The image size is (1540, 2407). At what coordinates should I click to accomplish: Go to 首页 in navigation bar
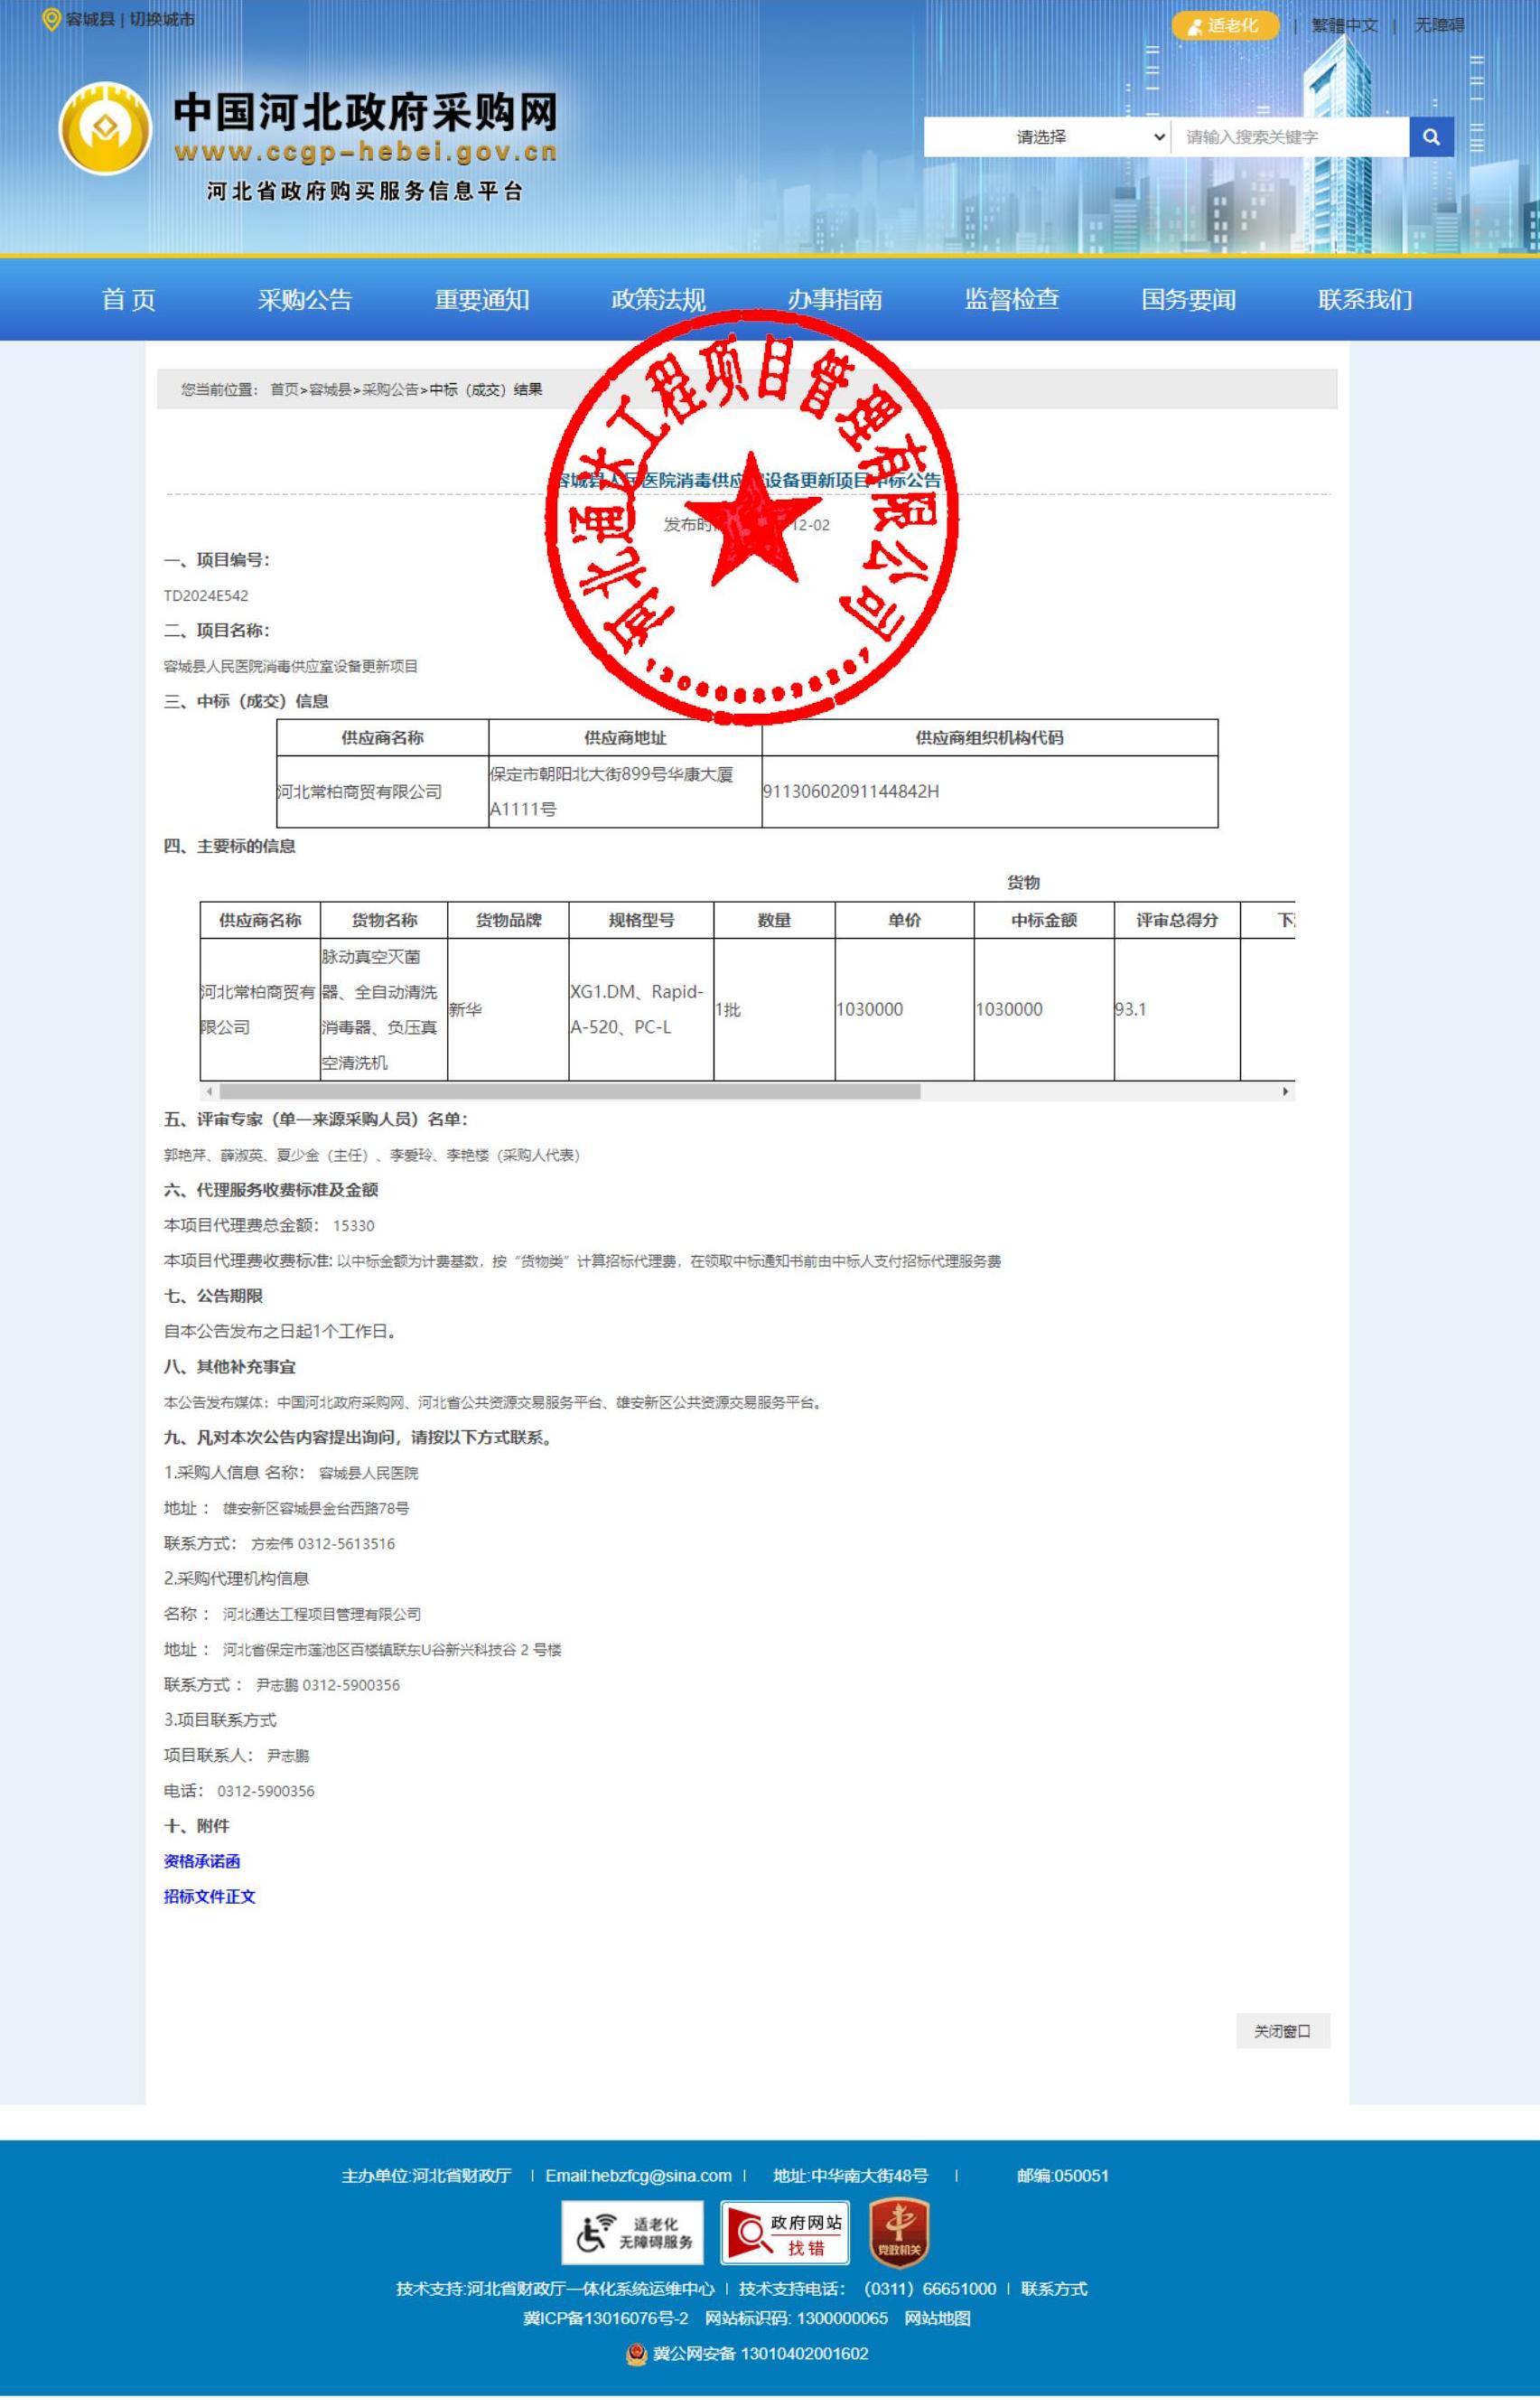click(129, 299)
